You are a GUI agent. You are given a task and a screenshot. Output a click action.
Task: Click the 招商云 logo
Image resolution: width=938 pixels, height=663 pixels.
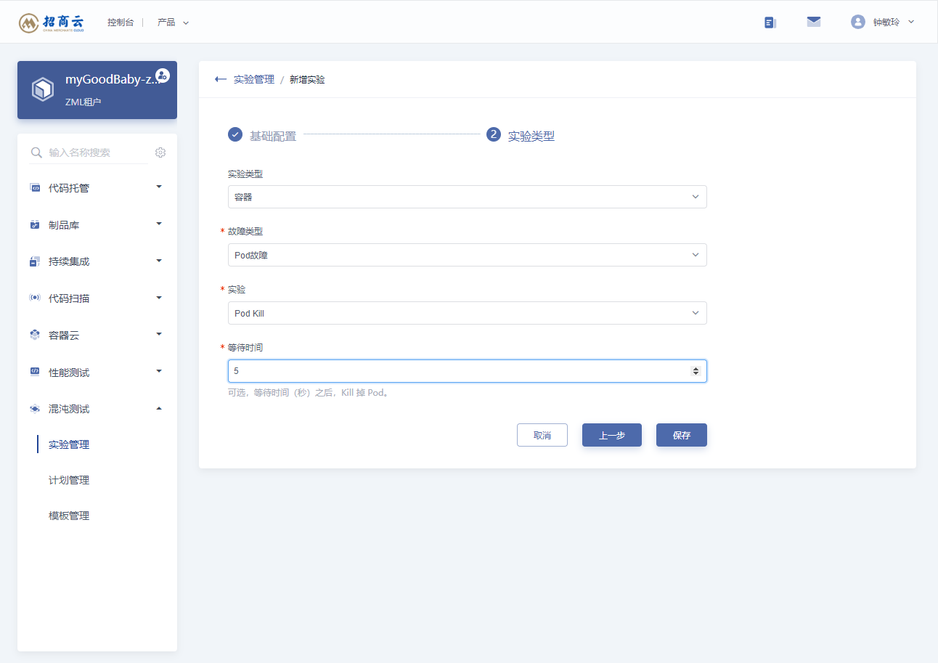coord(52,23)
